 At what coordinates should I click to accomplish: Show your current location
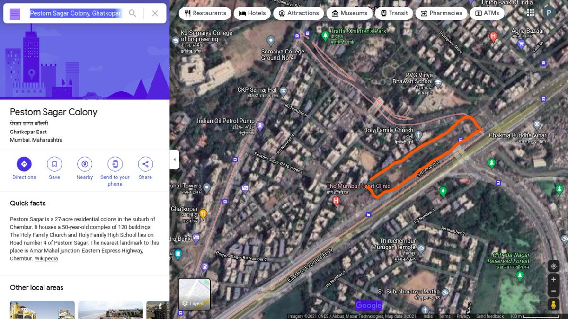click(x=553, y=266)
